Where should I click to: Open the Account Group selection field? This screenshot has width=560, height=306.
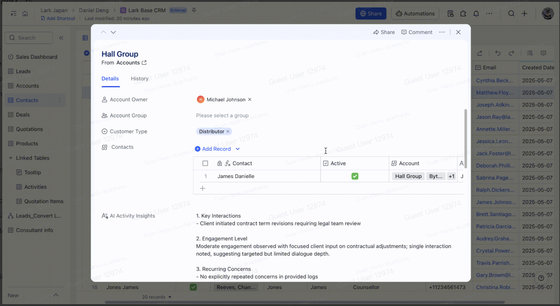[x=222, y=115]
